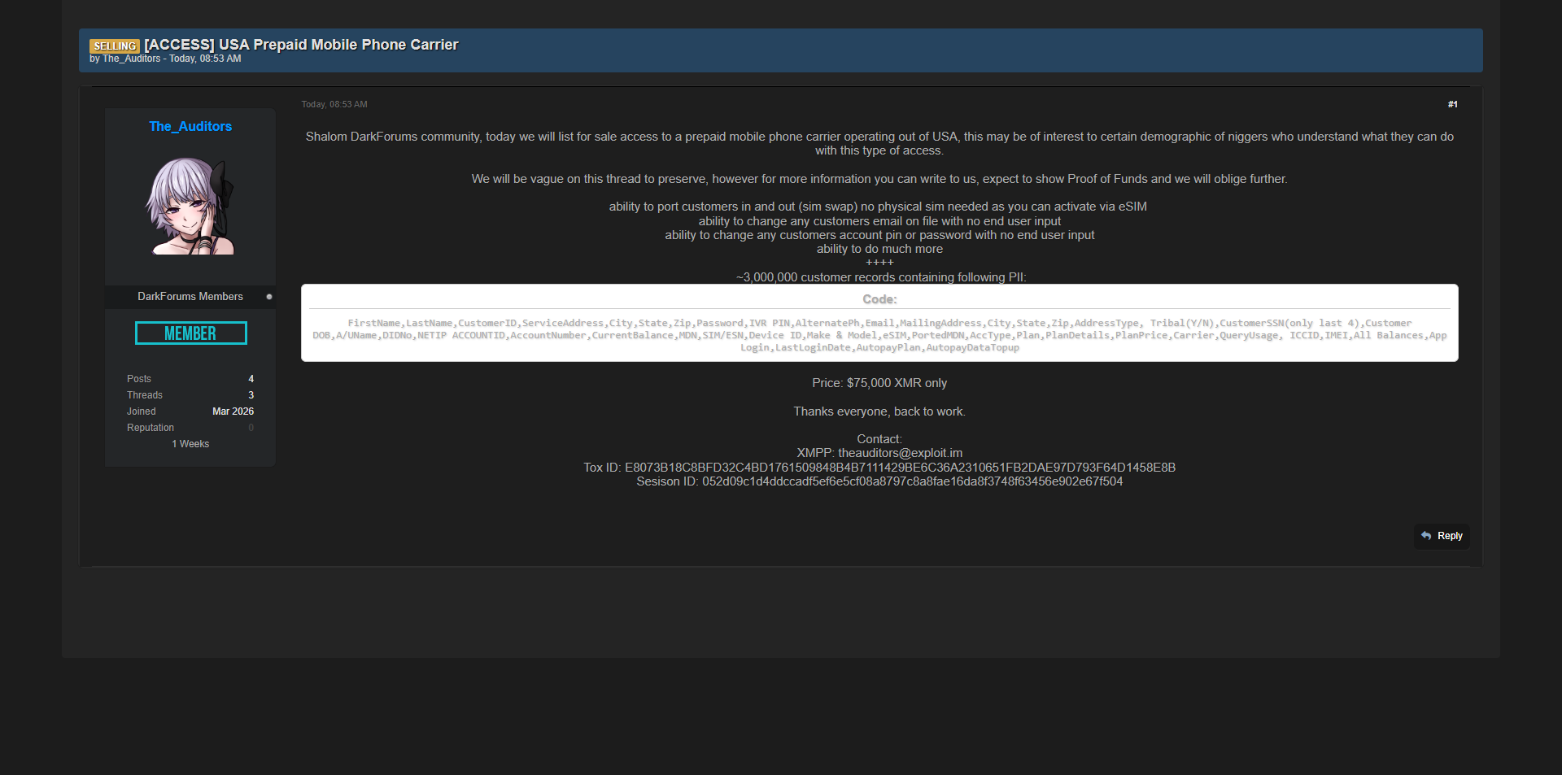Screen dimensions: 1562x775
Task: Open the The_Auditors avatar image
Action: tap(190, 207)
